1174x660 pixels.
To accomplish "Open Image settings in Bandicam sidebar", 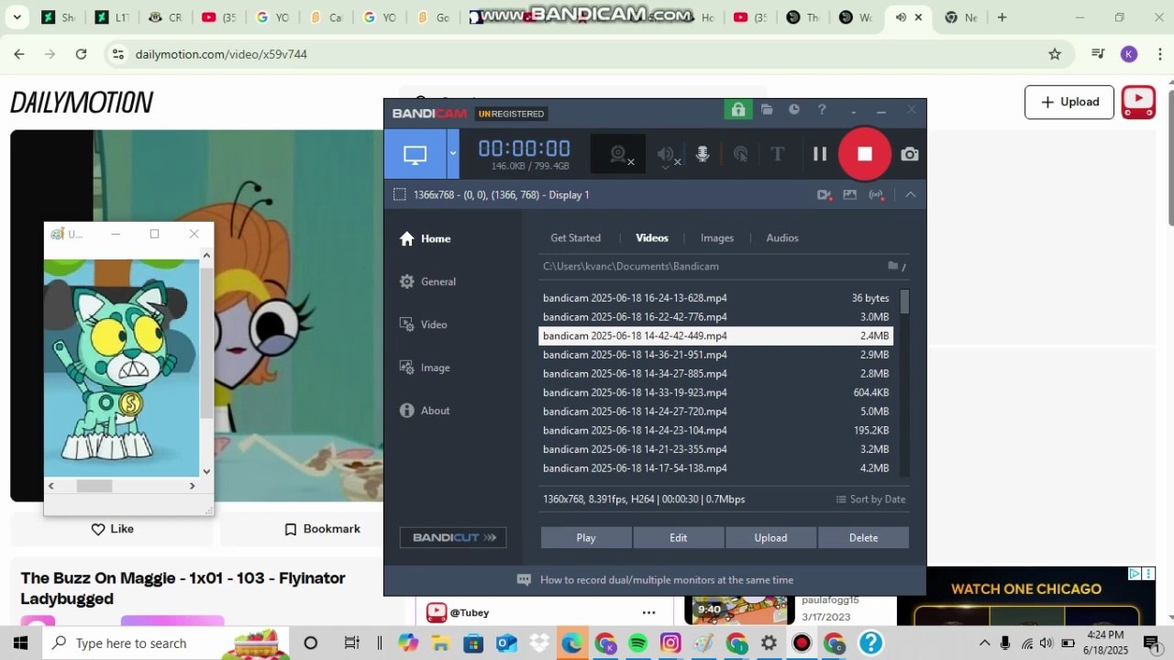I will (x=425, y=368).
